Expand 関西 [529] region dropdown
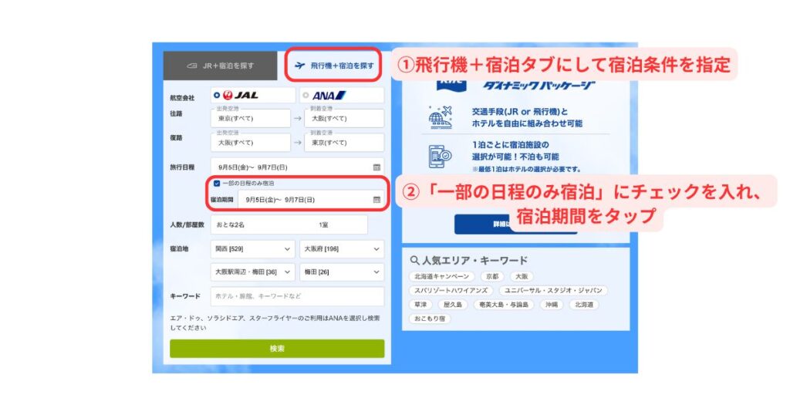This screenshot has height=415, width=790. tap(252, 249)
